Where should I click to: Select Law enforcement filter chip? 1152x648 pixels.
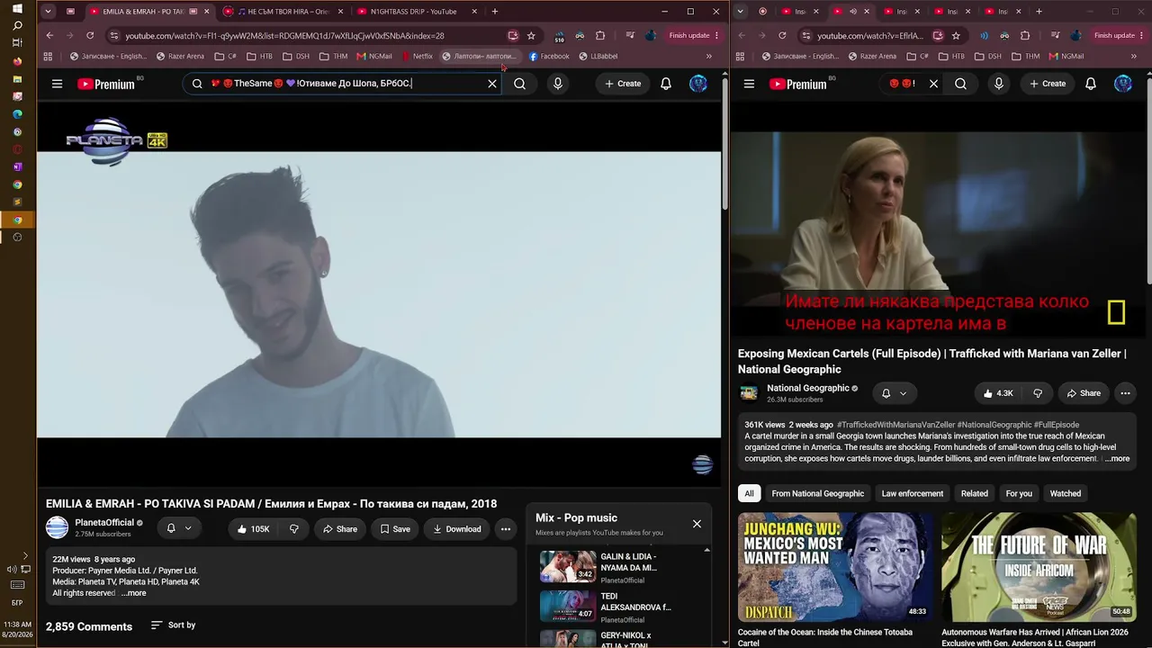(x=913, y=493)
